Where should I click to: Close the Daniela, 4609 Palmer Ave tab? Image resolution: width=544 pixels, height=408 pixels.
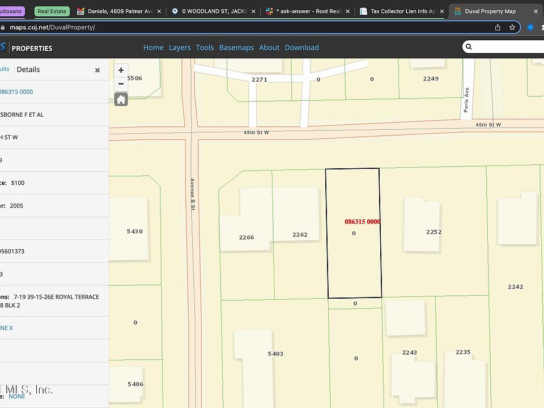point(159,11)
